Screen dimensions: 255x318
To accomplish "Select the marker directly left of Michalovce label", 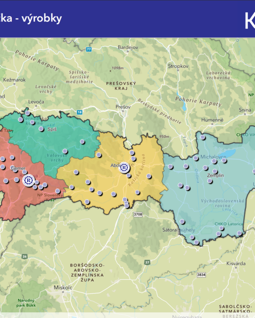I will point(196,158).
